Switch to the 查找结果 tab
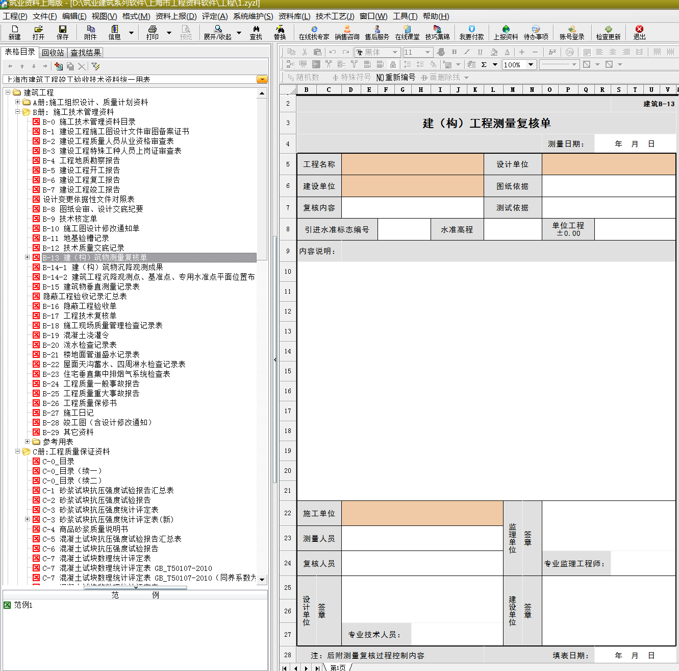 (x=86, y=53)
